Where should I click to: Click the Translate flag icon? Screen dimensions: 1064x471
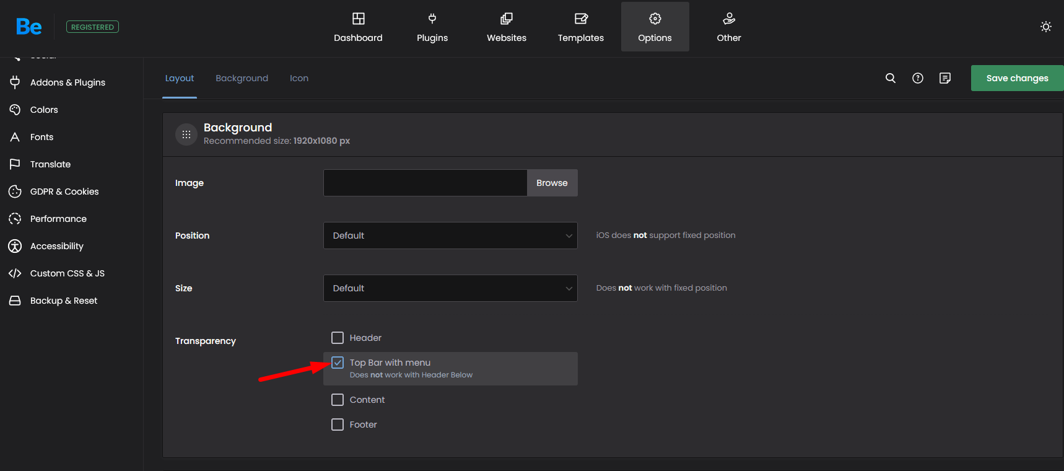pos(15,164)
